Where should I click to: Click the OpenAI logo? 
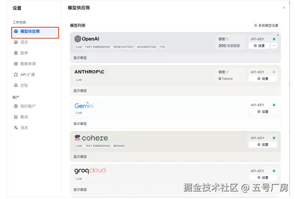pos(87,39)
